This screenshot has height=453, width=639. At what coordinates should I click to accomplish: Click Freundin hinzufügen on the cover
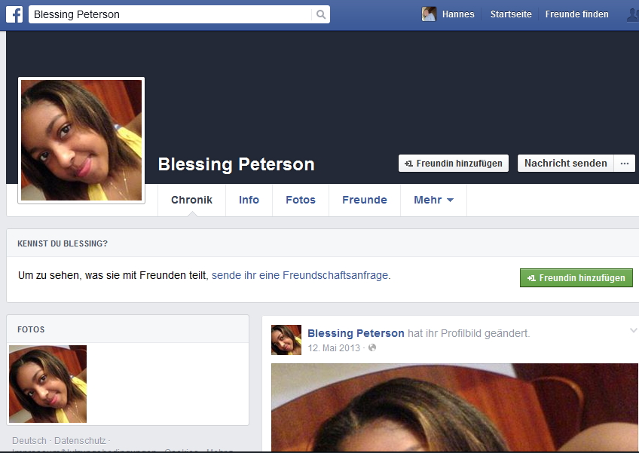coord(453,163)
